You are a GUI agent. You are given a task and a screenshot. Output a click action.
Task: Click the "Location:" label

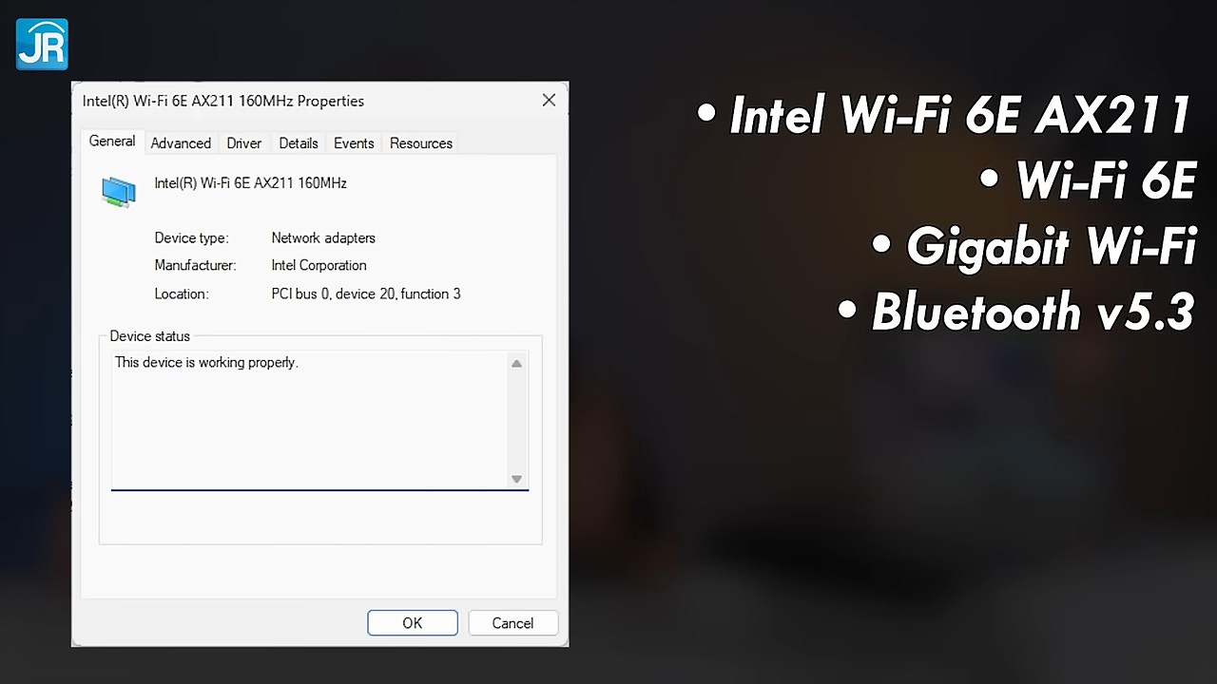[181, 294]
